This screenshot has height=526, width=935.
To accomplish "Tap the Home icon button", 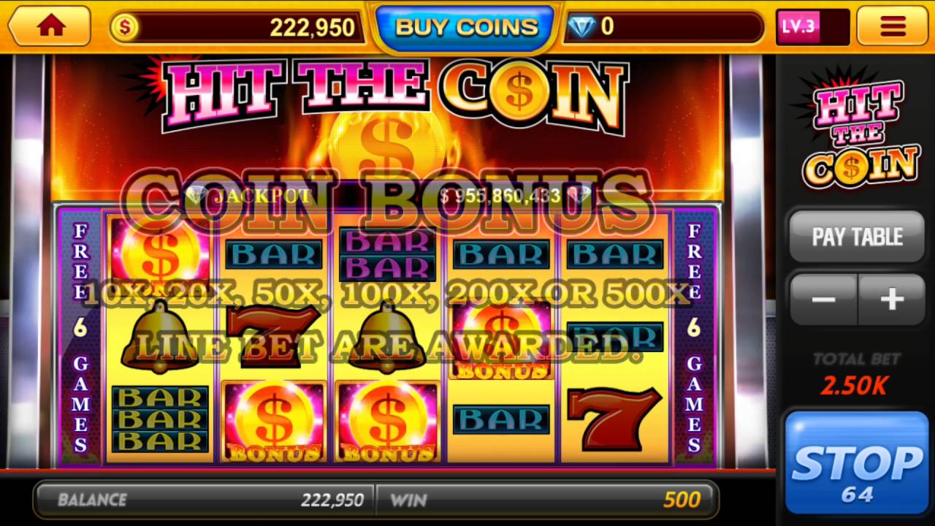I will (x=50, y=26).
